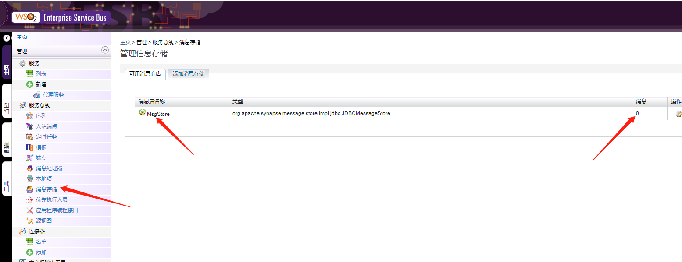Open 模板 link
The image size is (682, 262).
pyautogui.click(x=41, y=147)
